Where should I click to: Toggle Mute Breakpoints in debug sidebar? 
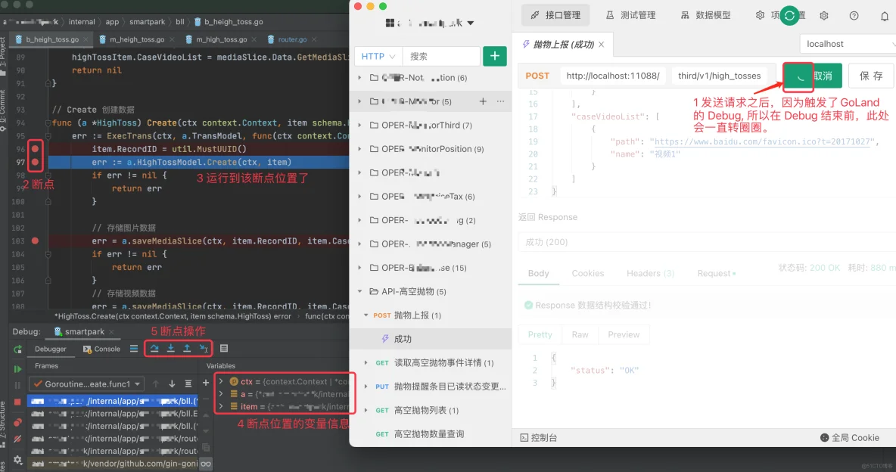point(17,439)
